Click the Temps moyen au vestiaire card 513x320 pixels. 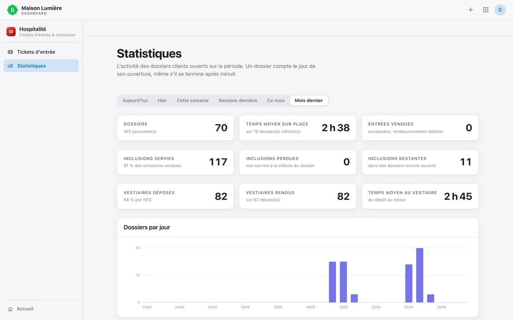(x=420, y=196)
